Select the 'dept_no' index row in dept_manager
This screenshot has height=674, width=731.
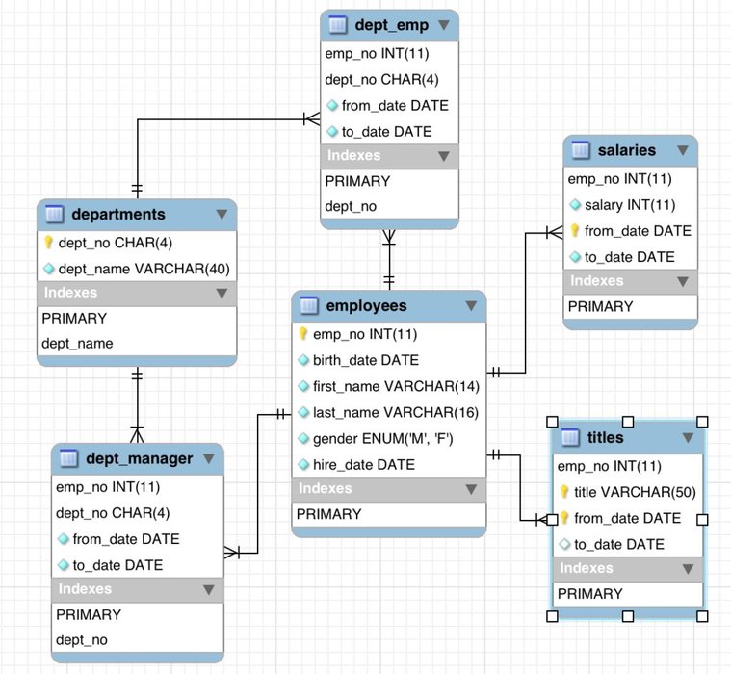[138, 640]
